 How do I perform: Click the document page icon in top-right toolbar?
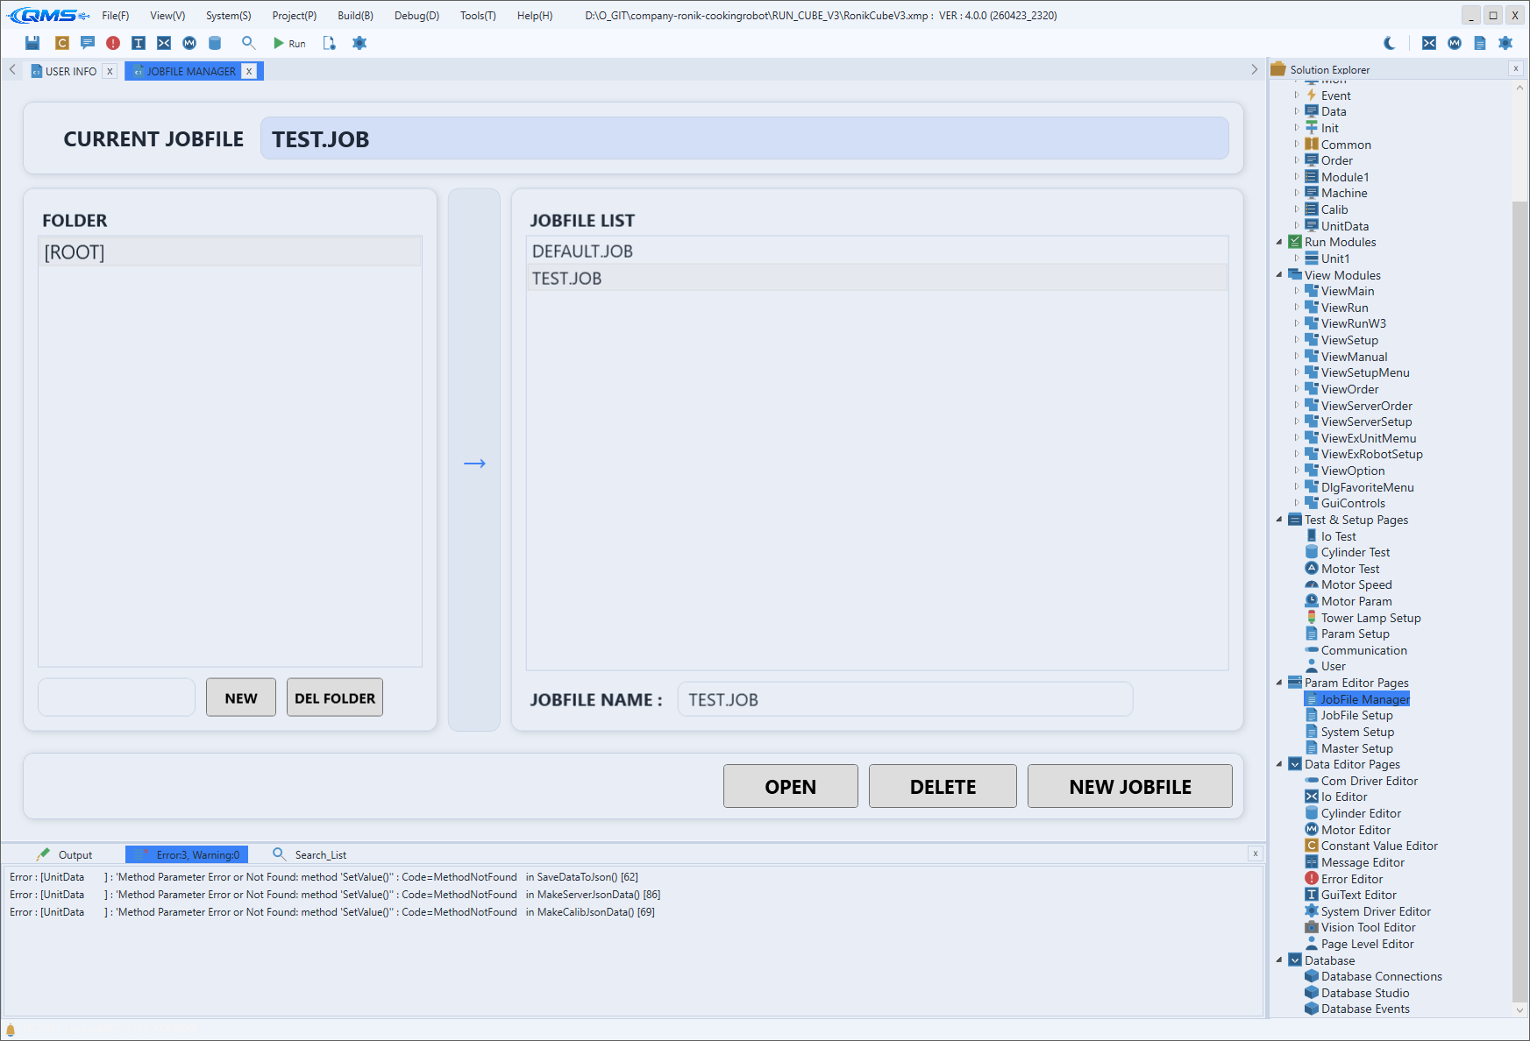point(1480,43)
